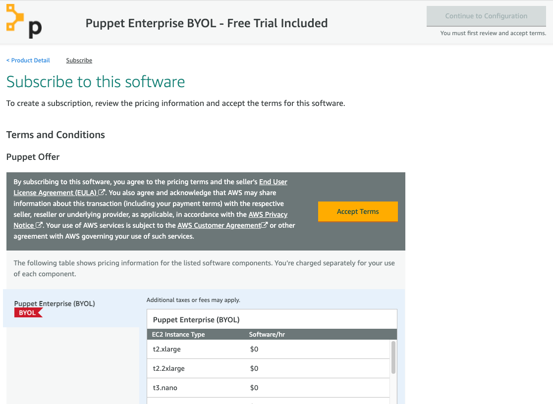Viewport: 553px width, 404px height.
Task: Click the $0 price for t2.xlarge
Action: pyautogui.click(x=254, y=350)
